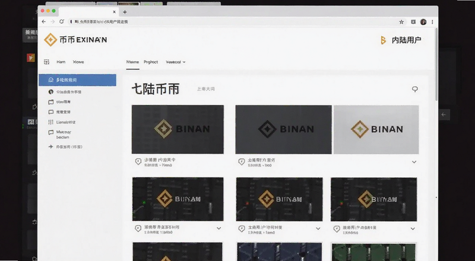Switch to the Prghoct tab
The height and width of the screenshot is (261, 475).
[x=151, y=62]
